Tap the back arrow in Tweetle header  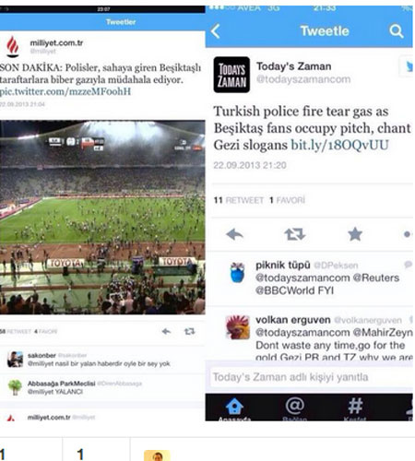216,31
